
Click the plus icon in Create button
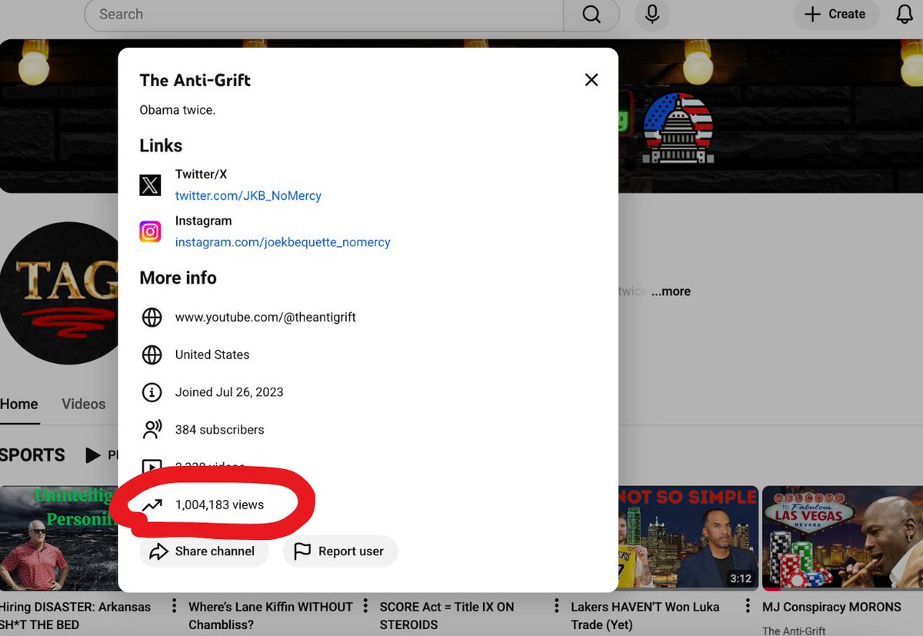pos(812,15)
